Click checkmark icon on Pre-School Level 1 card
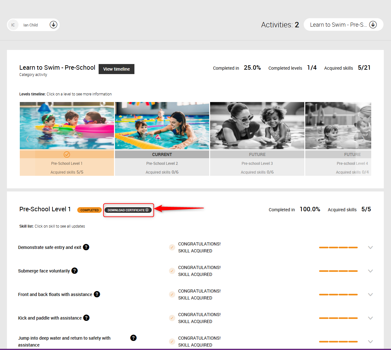 tap(67, 154)
